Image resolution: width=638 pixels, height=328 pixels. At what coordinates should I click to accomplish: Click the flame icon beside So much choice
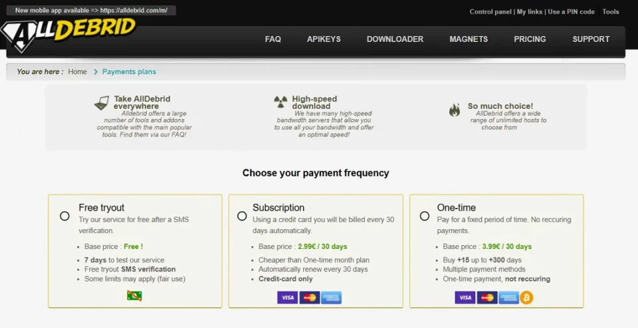455,110
